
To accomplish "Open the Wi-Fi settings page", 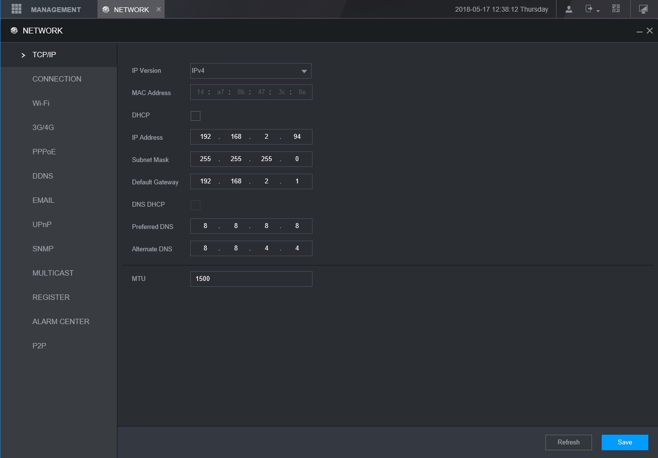I will 41,103.
